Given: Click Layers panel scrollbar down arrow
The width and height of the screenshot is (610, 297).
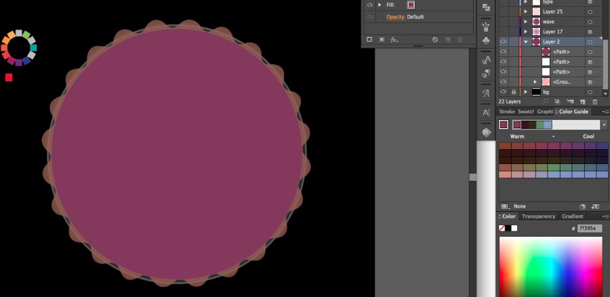Looking at the screenshot, I should click(x=605, y=94).
